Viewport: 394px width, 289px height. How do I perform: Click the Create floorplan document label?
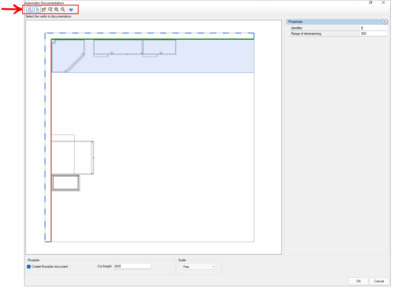coord(50,267)
